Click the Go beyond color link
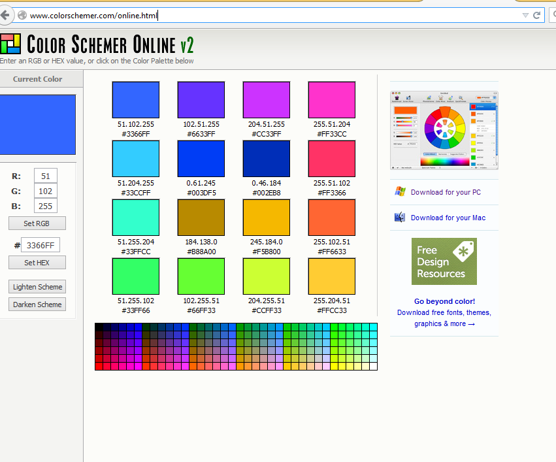Viewport: 556px width, 462px height. [444, 301]
